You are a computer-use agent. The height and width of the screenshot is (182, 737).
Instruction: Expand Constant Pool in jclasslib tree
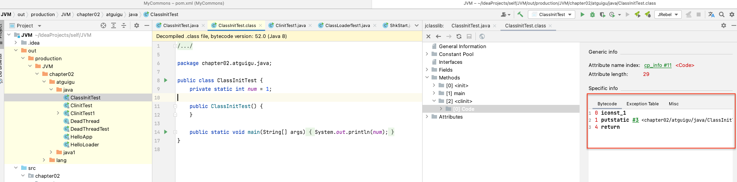427,54
